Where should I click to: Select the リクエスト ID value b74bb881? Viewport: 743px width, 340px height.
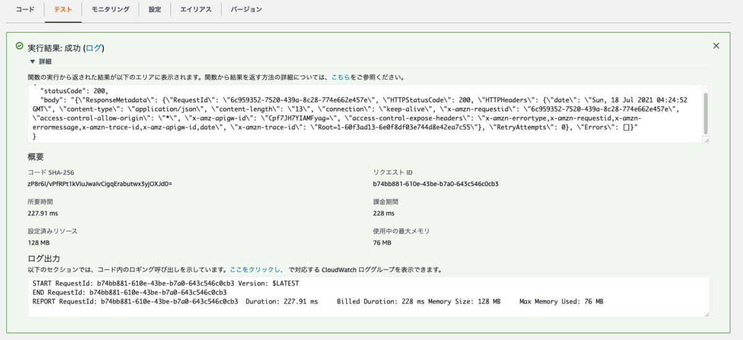(x=436, y=184)
